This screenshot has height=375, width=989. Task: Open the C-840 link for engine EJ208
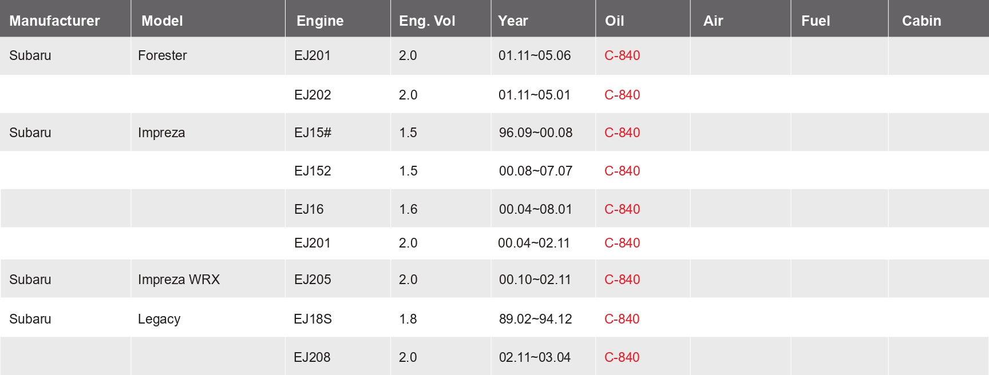622,357
